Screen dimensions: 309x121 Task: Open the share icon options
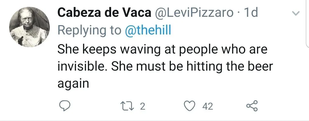[x=252, y=106]
